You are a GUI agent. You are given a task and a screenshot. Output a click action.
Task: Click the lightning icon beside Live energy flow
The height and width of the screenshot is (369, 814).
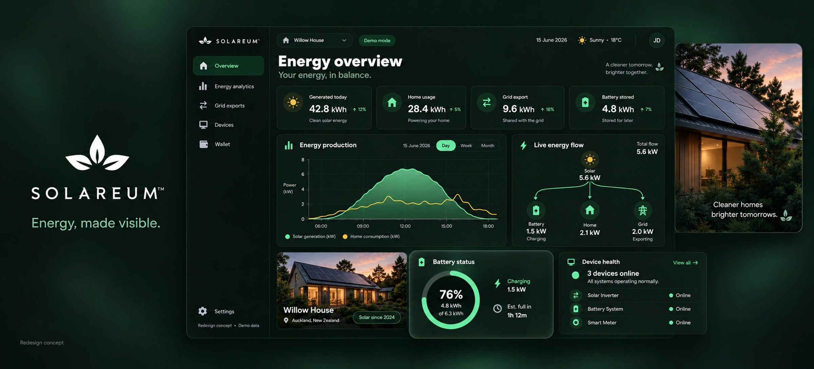coord(523,146)
